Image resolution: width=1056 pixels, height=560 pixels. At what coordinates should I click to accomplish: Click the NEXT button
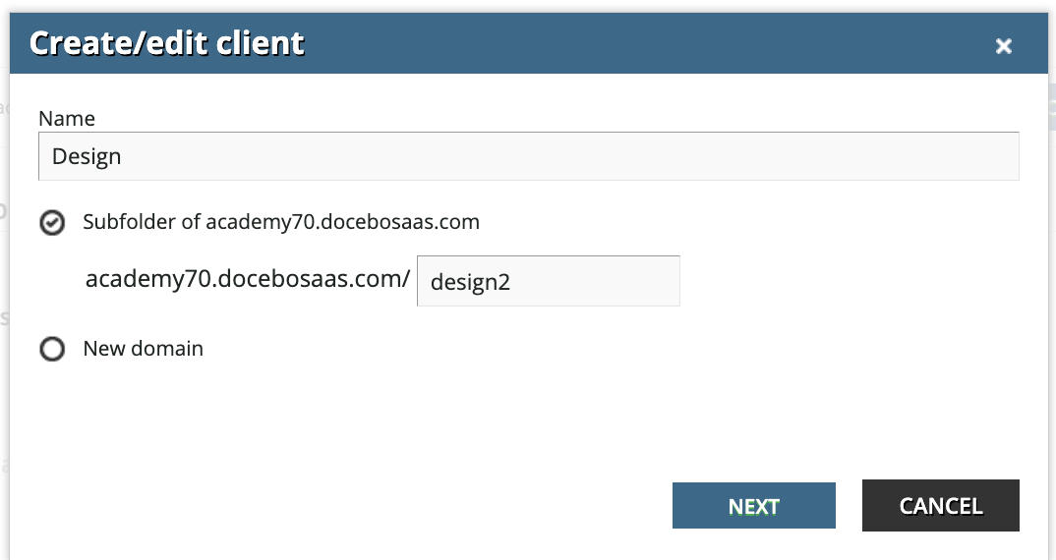tap(753, 506)
